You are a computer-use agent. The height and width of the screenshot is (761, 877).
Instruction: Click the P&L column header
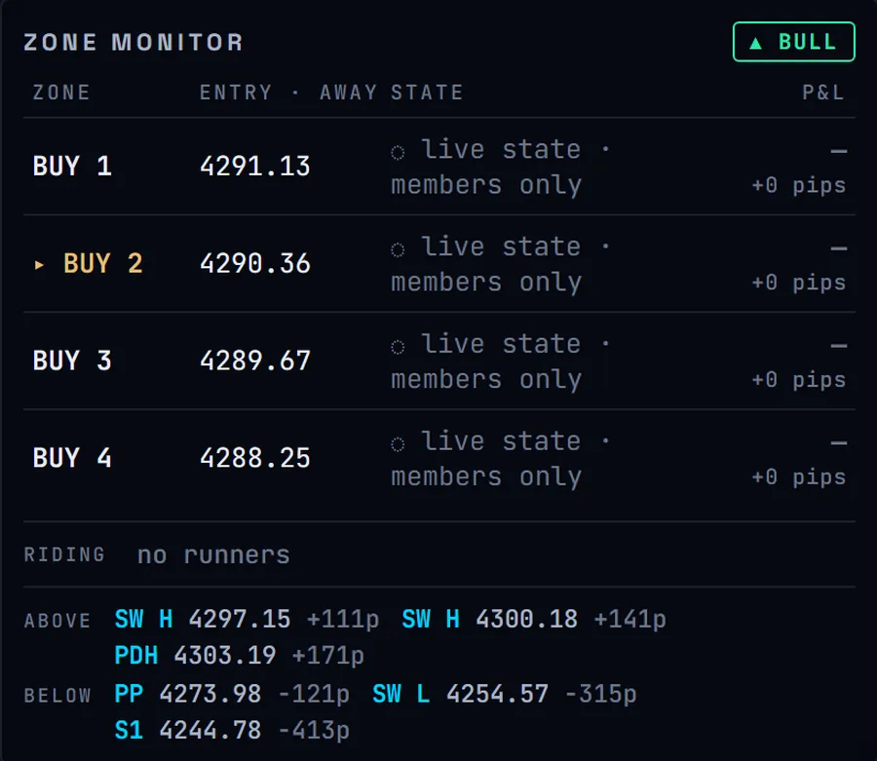tap(823, 93)
